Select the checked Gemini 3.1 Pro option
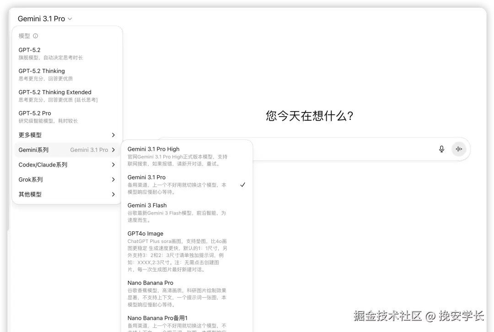494x332 pixels. tap(187, 185)
